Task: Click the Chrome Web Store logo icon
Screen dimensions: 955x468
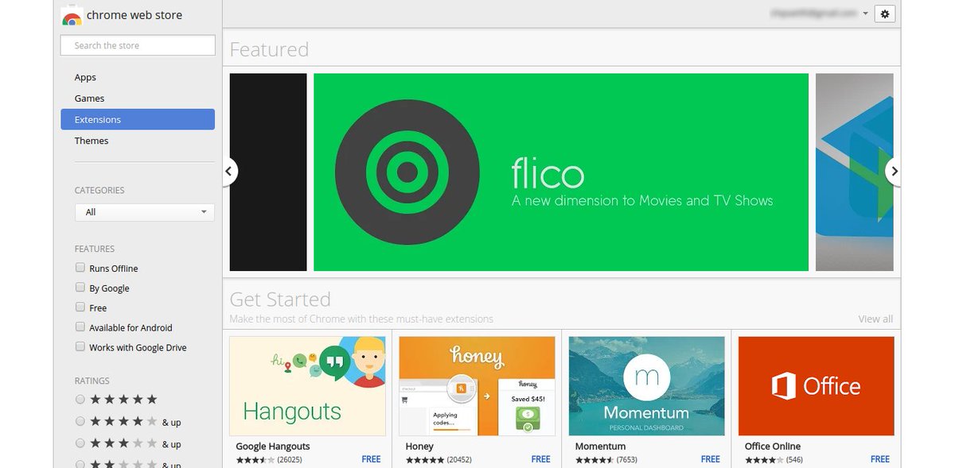Action: (72, 15)
